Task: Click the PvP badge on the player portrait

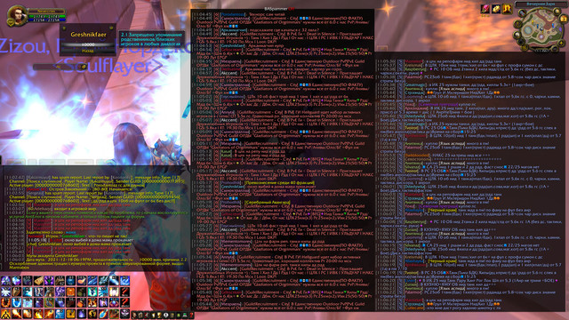Action: [11, 22]
